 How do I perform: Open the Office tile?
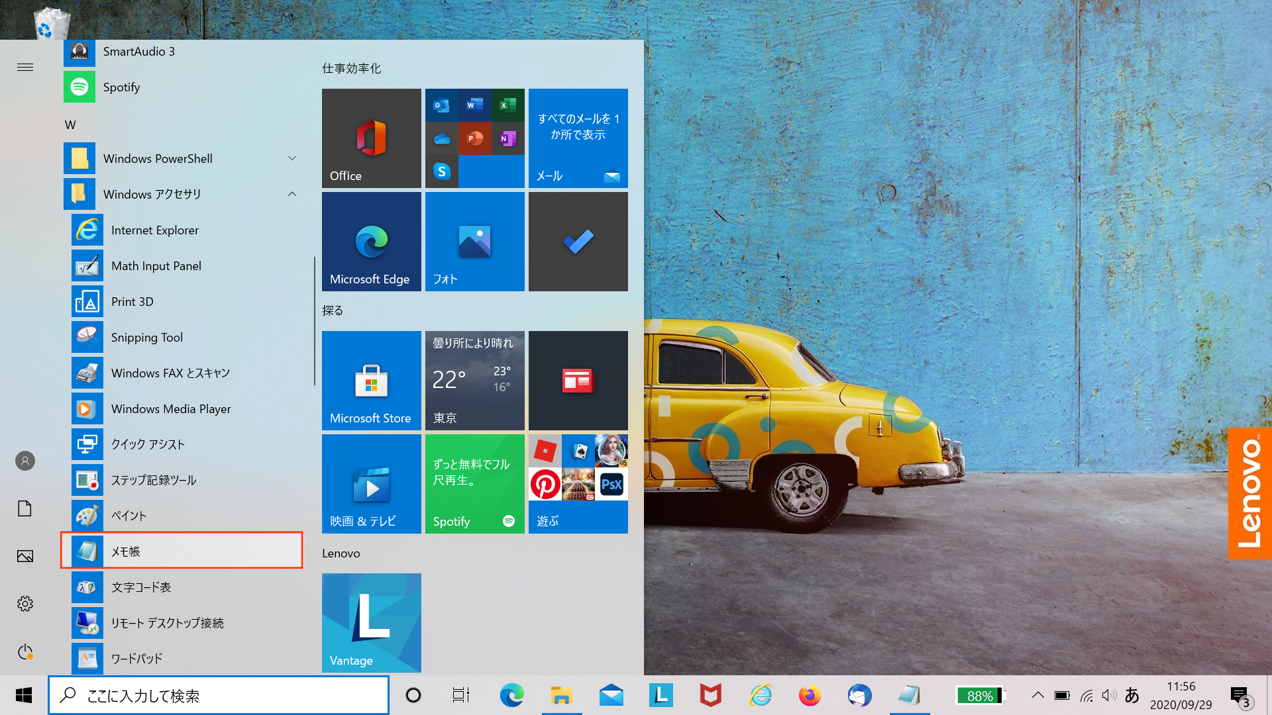click(371, 138)
